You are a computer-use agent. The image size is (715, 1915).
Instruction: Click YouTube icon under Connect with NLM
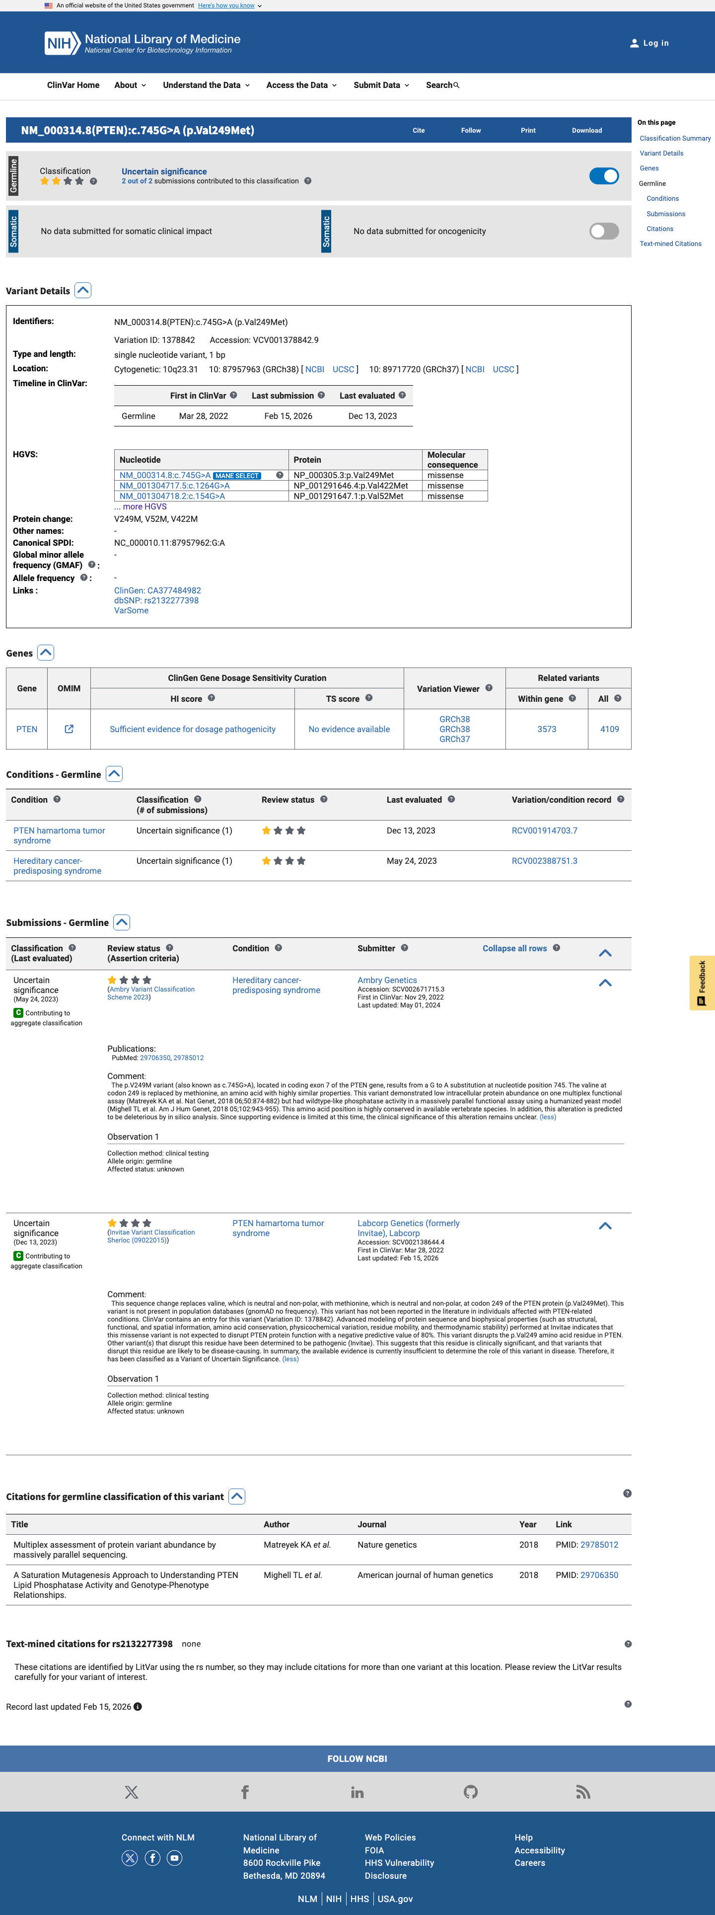pos(174,1858)
